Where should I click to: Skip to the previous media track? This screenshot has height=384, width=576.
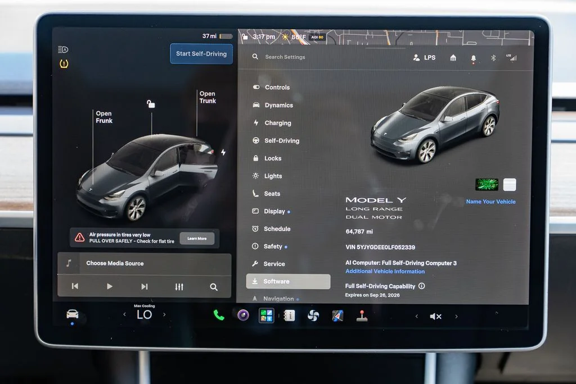click(x=75, y=286)
